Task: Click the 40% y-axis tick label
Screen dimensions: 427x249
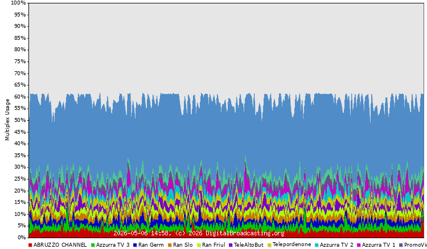Action: tap(20, 144)
